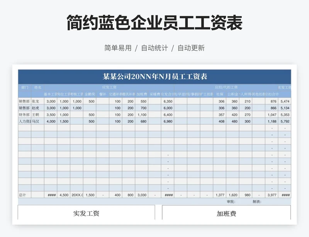Click 张龙's department cell "销售部"
This screenshot has height=237, width=309.
click(x=25, y=101)
